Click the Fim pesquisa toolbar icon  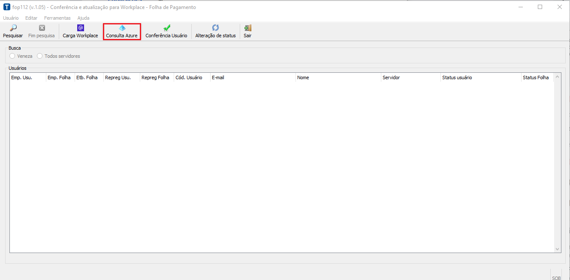(x=42, y=28)
